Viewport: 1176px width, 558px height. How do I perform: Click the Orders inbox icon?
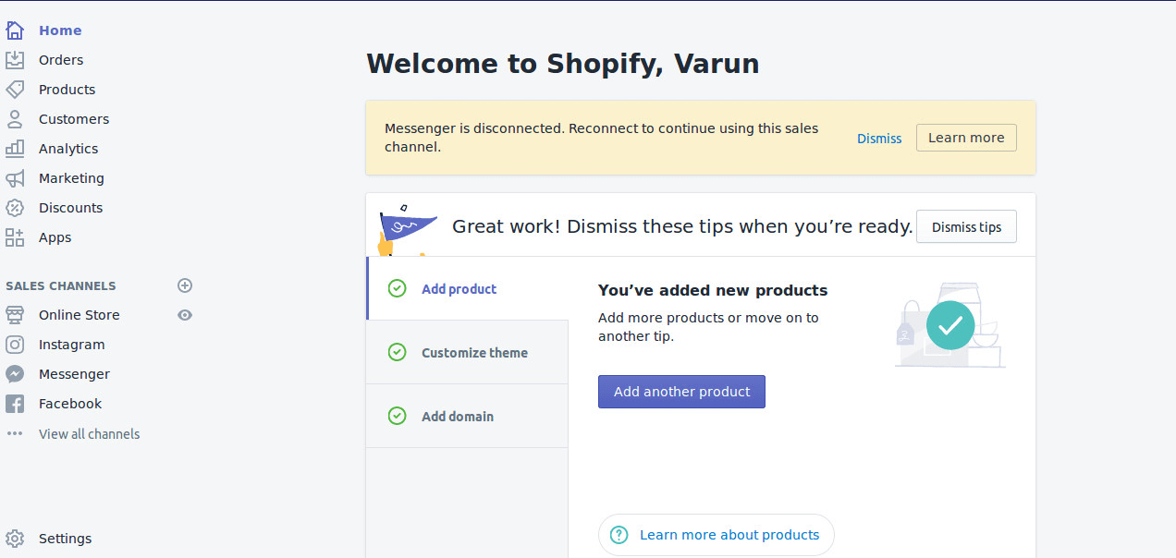point(15,60)
